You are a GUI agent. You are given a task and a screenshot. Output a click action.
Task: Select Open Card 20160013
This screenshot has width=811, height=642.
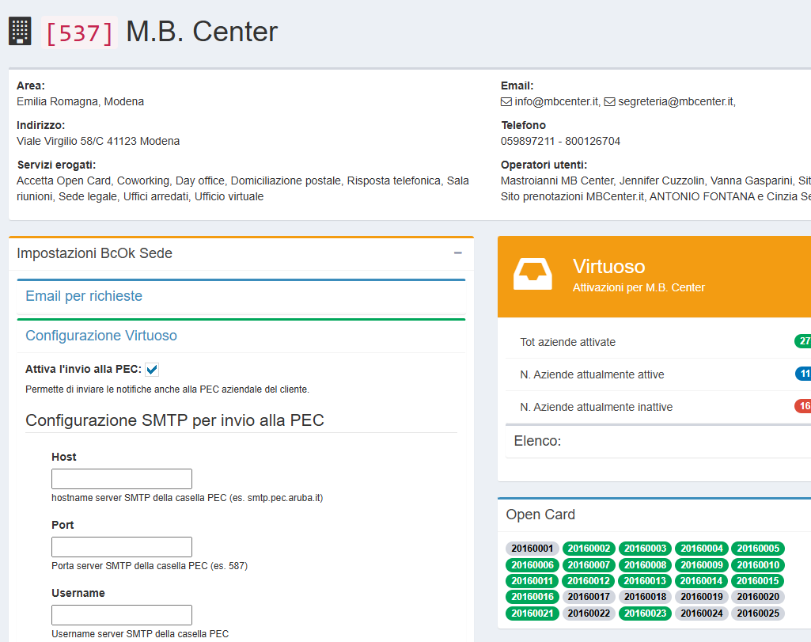tap(645, 581)
